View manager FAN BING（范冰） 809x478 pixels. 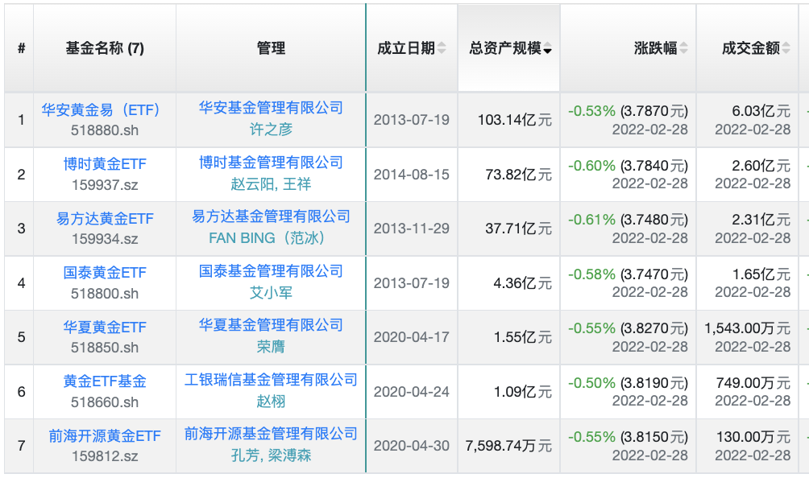click(x=268, y=238)
